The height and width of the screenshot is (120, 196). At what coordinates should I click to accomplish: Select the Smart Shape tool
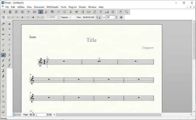(64, 12)
